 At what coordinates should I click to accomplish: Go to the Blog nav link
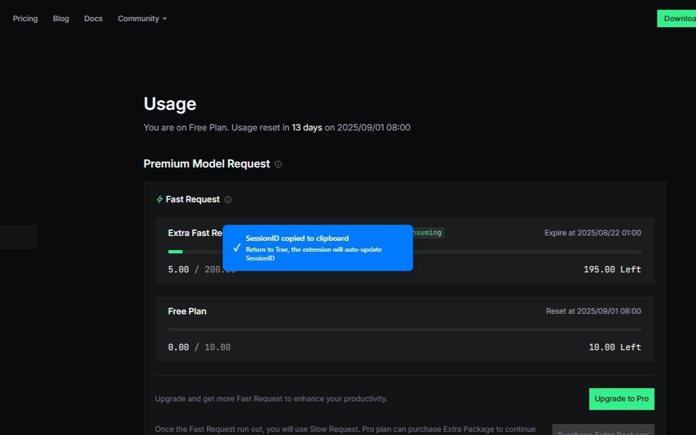[61, 18]
